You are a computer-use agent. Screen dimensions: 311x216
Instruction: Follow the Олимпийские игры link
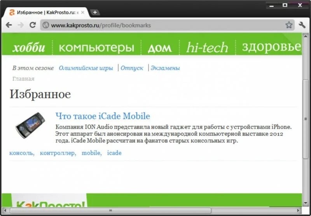click(86, 68)
